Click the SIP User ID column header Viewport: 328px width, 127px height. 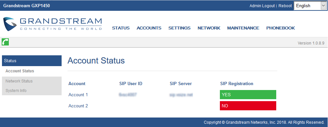point(131,84)
